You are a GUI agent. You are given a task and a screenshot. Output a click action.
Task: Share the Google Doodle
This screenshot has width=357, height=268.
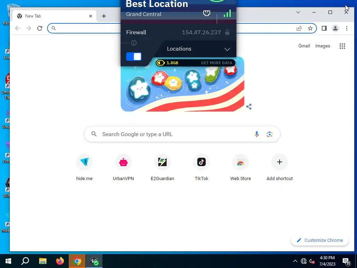pos(249,107)
